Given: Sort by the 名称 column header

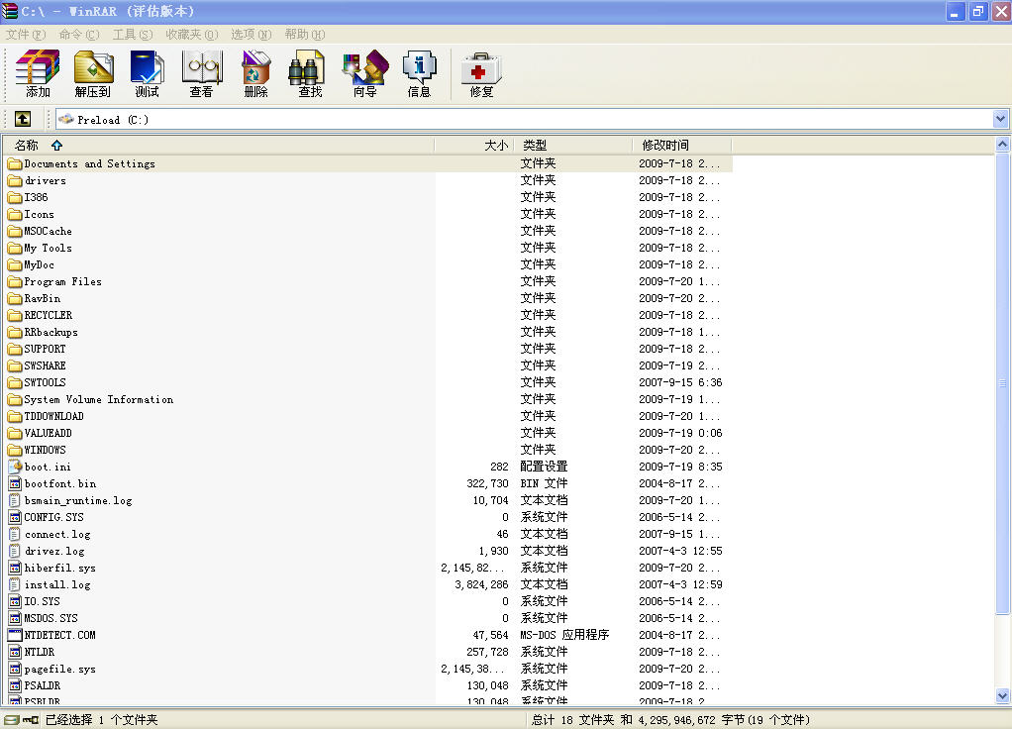Looking at the screenshot, I should [x=218, y=146].
